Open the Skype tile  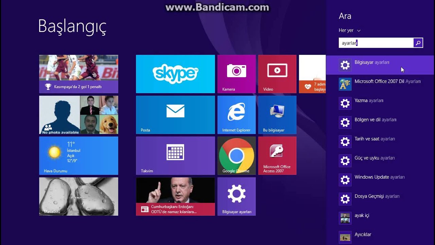175,74
